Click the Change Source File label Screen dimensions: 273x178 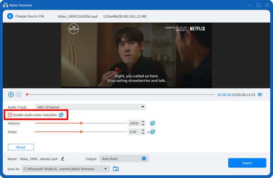pos(30,16)
